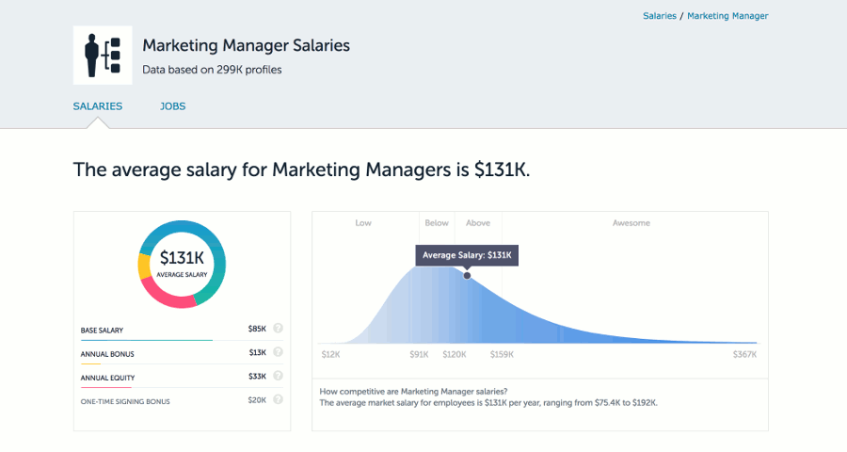The height and width of the screenshot is (452, 847).
Task: Open help icon beside Base Salary
Action: (279, 330)
